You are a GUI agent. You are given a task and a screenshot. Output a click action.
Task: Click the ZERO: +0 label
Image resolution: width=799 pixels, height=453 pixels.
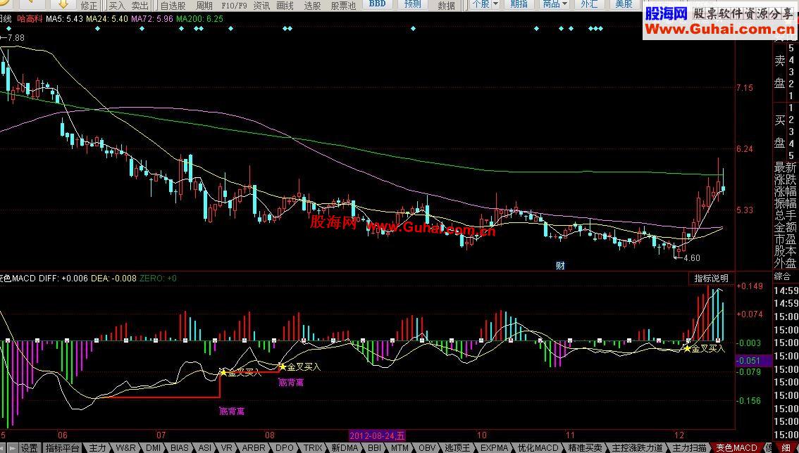click(x=157, y=279)
